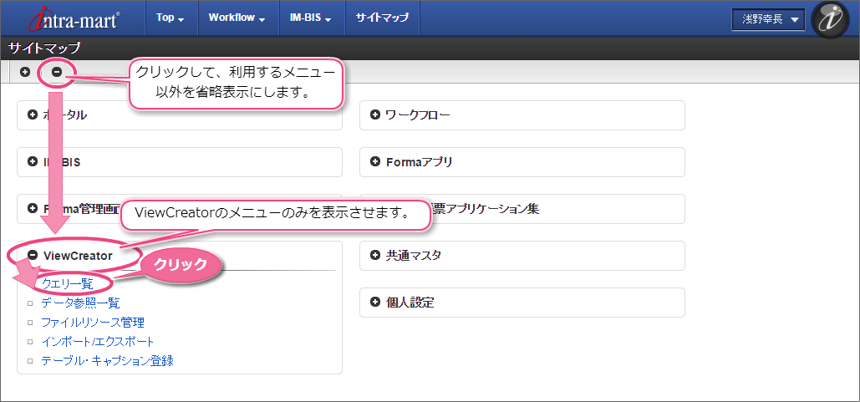
Task: Click the intra-mart logo
Action: click(74, 18)
